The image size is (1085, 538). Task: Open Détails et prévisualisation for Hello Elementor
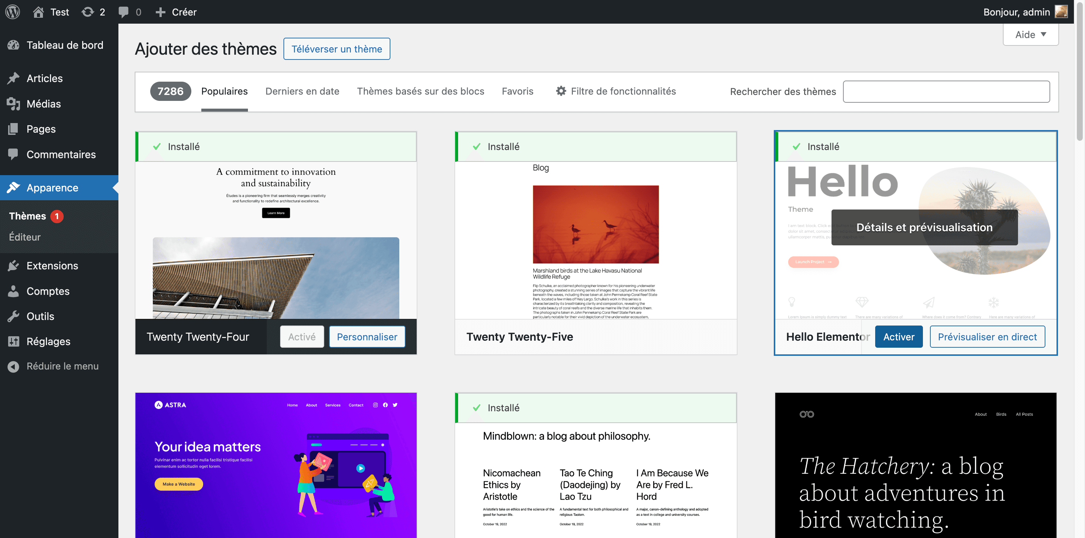click(x=924, y=227)
